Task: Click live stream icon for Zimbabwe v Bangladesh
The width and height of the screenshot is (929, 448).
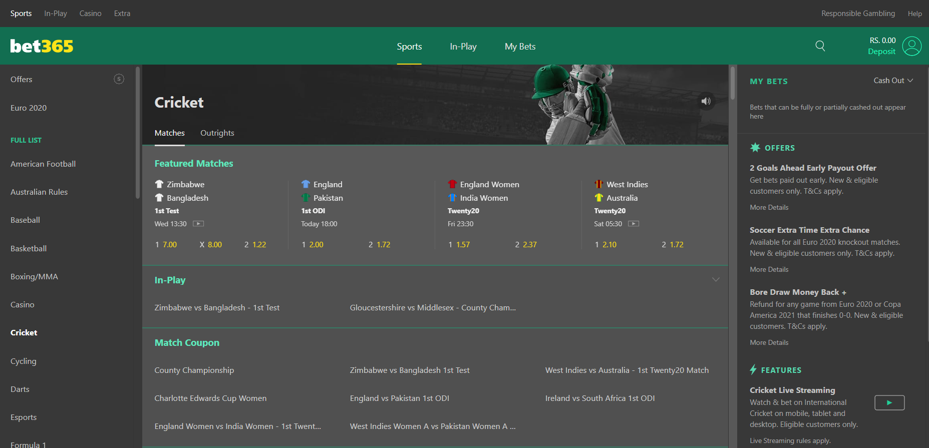Action: (x=198, y=224)
